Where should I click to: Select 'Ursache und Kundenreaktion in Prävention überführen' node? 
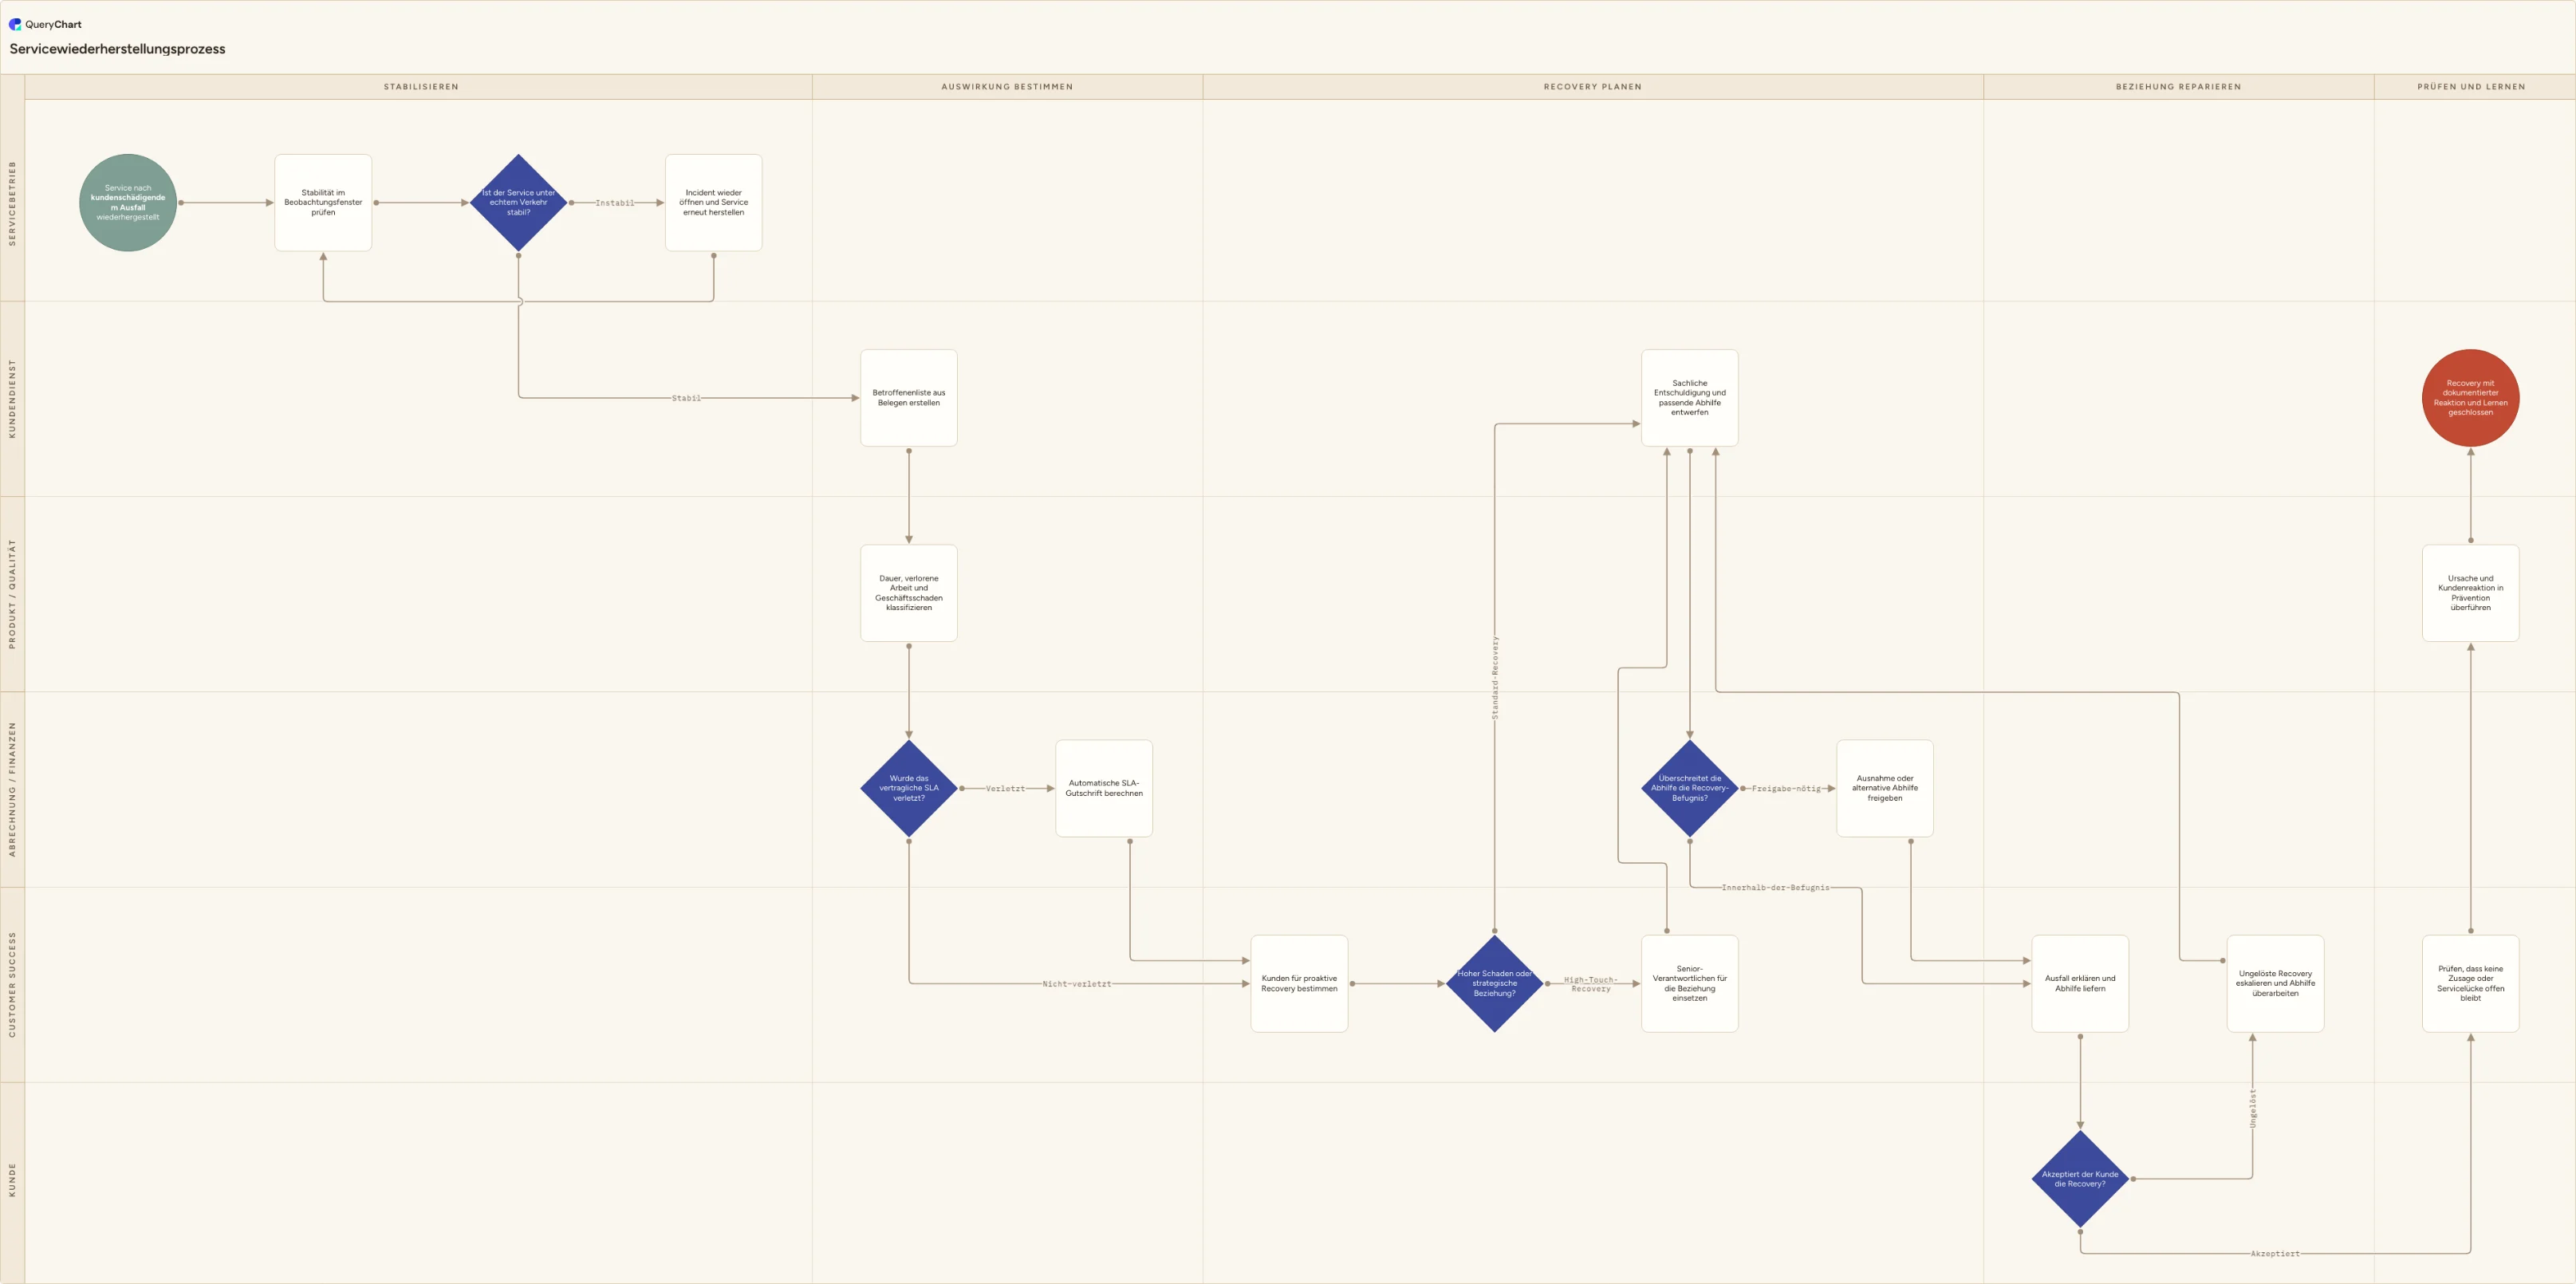click(x=2471, y=593)
